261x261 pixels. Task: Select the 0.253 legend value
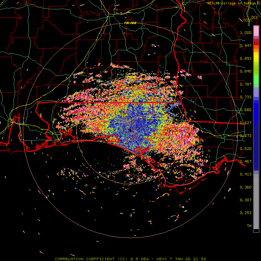(x=246, y=213)
